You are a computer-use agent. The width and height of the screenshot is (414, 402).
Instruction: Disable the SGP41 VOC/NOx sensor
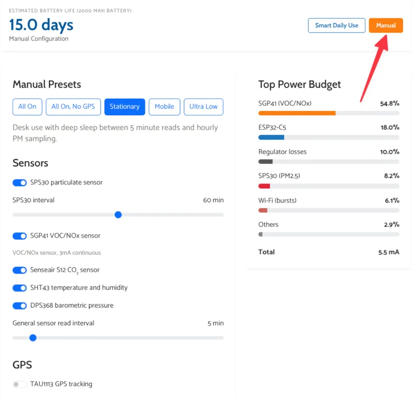pyautogui.click(x=20, y=236)
